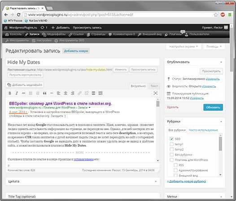The height and width of the screenshot is (201, 236).
Task: Open WordpressPlugins.ru site menu in admin bar
Action: click(x=21, y=27)
